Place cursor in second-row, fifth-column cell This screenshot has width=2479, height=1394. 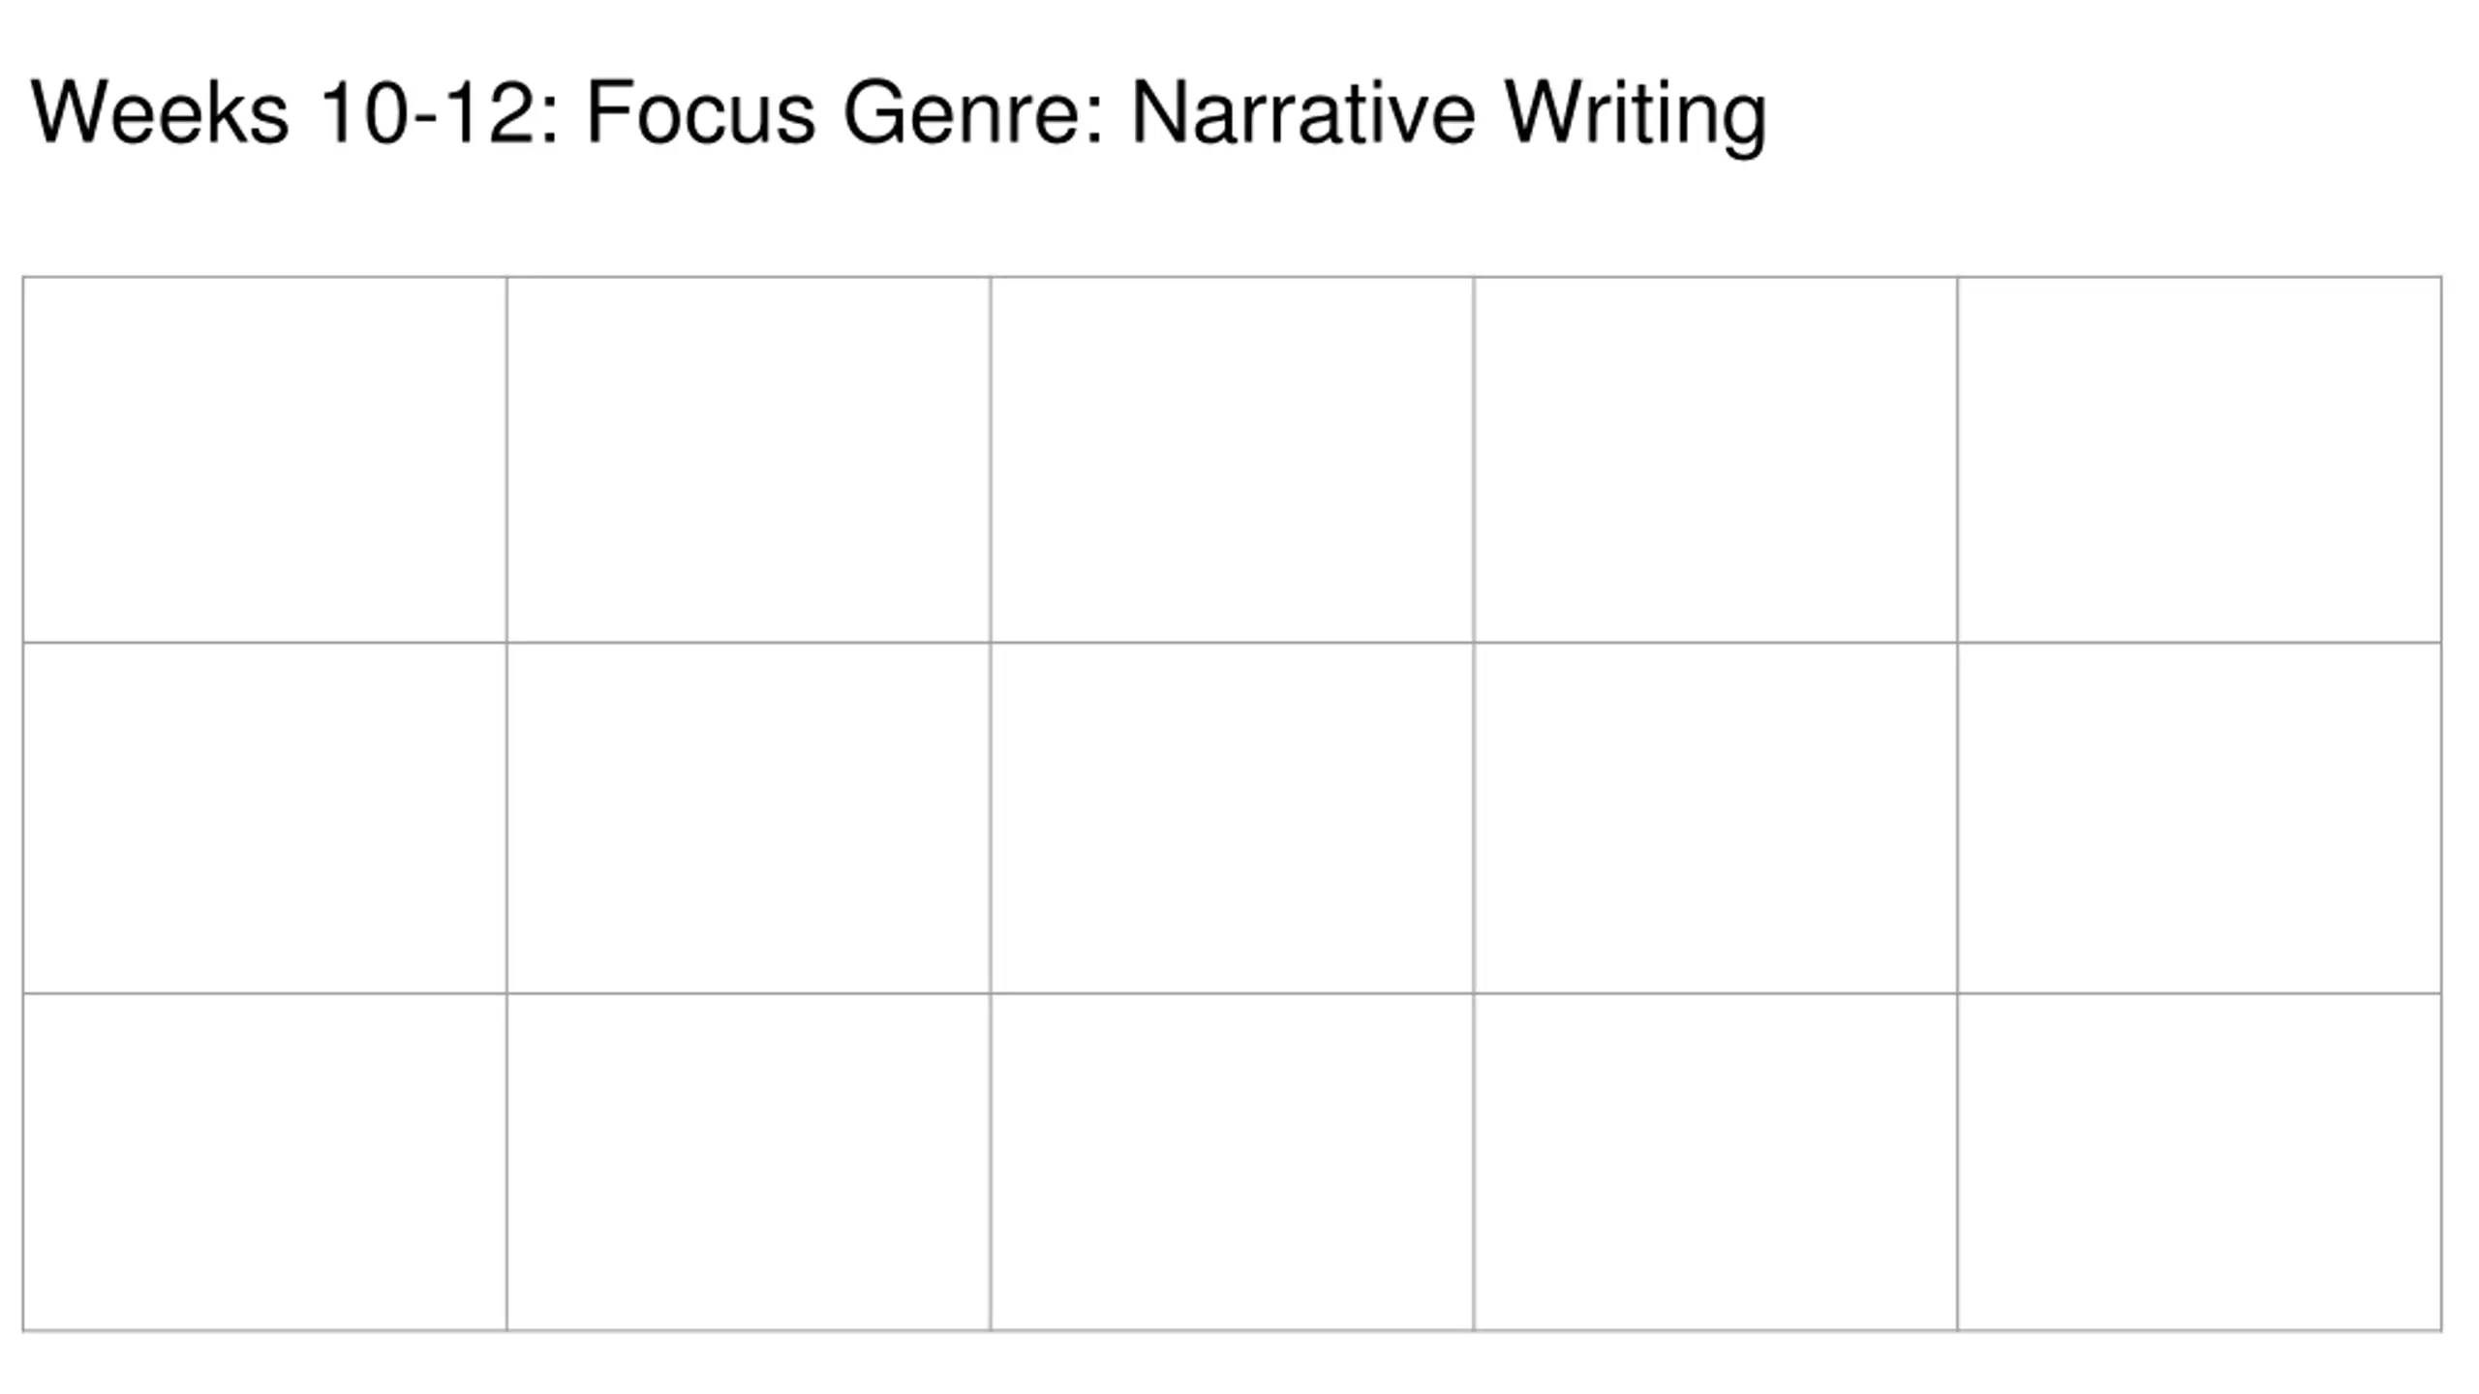(2199, 817)
